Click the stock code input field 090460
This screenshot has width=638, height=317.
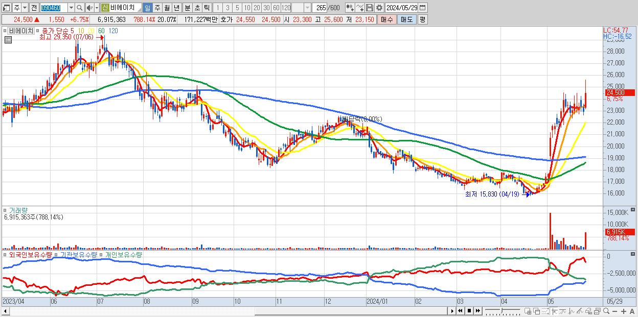tap(54, 8)
